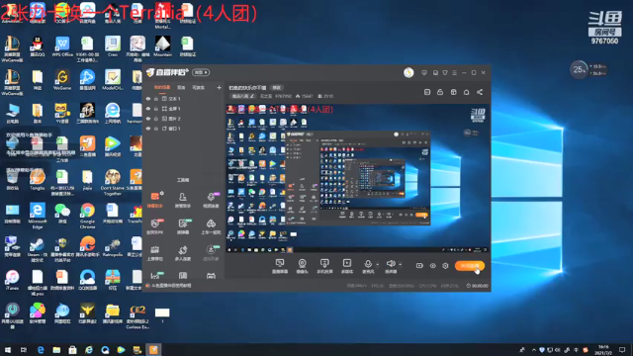
Task: Open the iTunes desktop icon
Action: (x=12, y=281)
